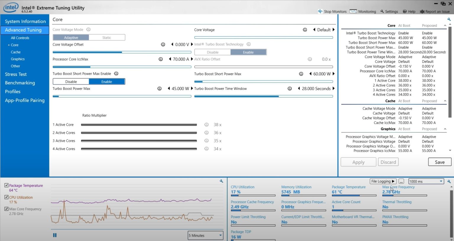
Task: Click the Apply button
Action: coord(358,162)
